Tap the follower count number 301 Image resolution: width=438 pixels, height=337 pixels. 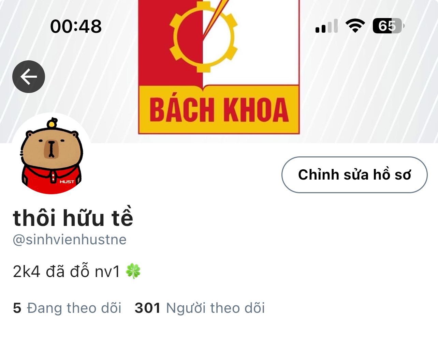[148, 308]
